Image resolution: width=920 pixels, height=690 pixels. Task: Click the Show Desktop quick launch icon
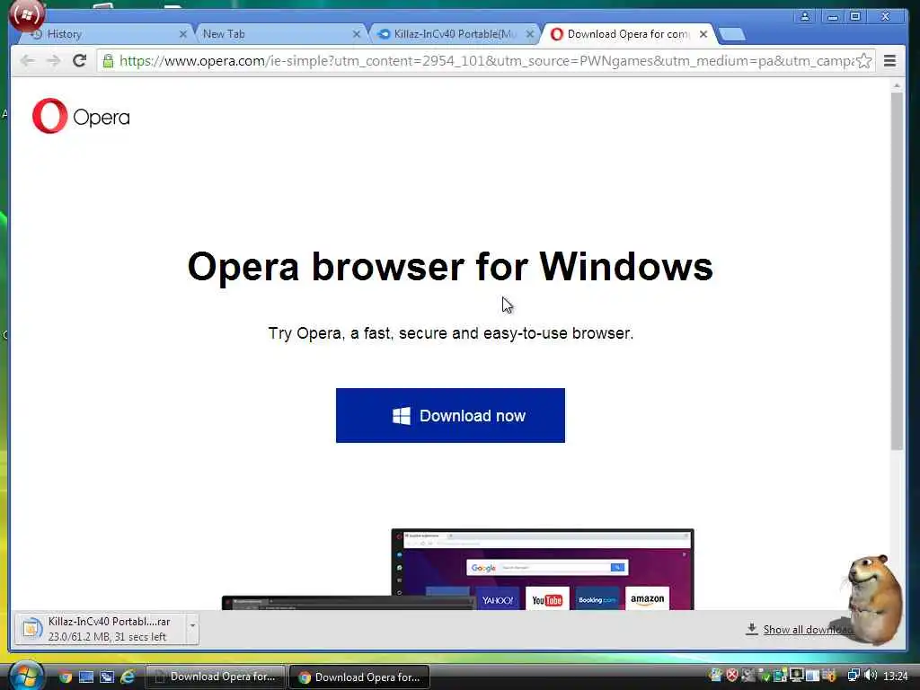coord(86,677)
